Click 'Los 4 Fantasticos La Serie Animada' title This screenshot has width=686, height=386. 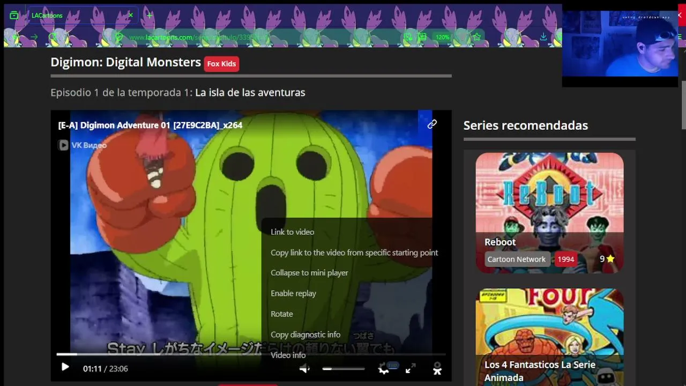point(540,371)
